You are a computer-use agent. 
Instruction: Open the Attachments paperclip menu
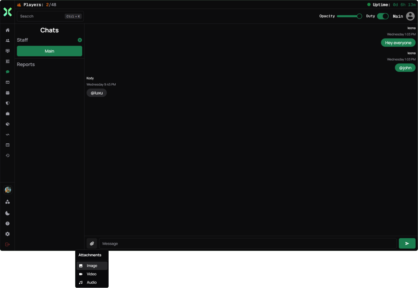tap(92, 243)
